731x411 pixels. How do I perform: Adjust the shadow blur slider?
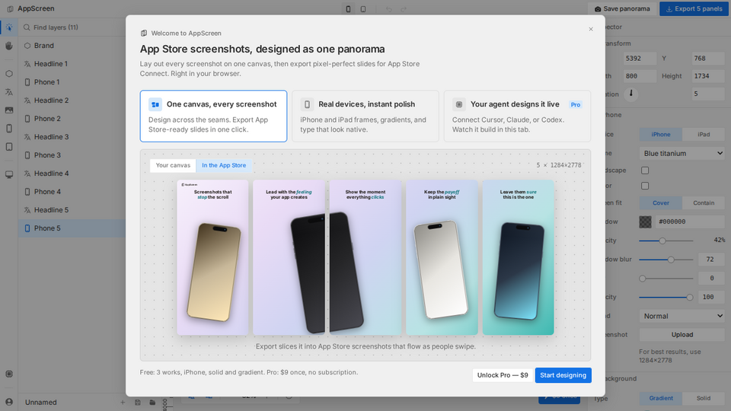coord(666,260)
